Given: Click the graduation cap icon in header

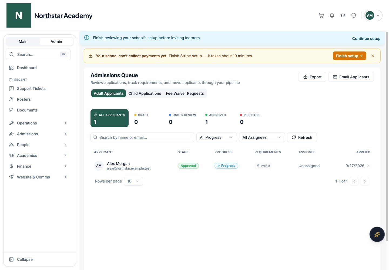Looking at the screenshot, I should tap(343, 15).
